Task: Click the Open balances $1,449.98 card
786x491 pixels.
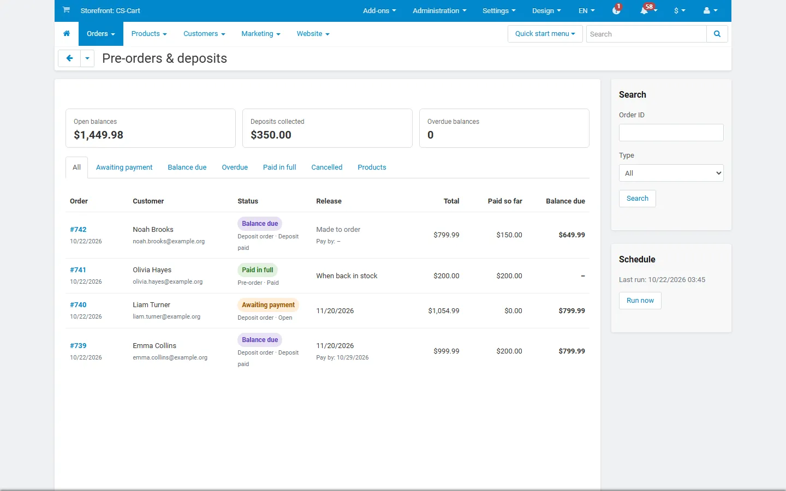Action: click(x=151, y=128)
